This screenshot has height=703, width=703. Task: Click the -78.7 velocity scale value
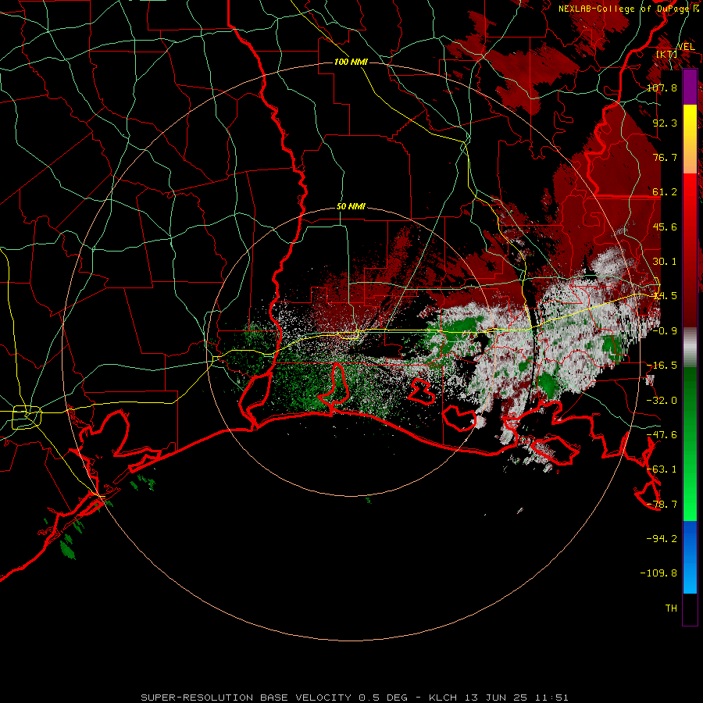pos(662,505)
